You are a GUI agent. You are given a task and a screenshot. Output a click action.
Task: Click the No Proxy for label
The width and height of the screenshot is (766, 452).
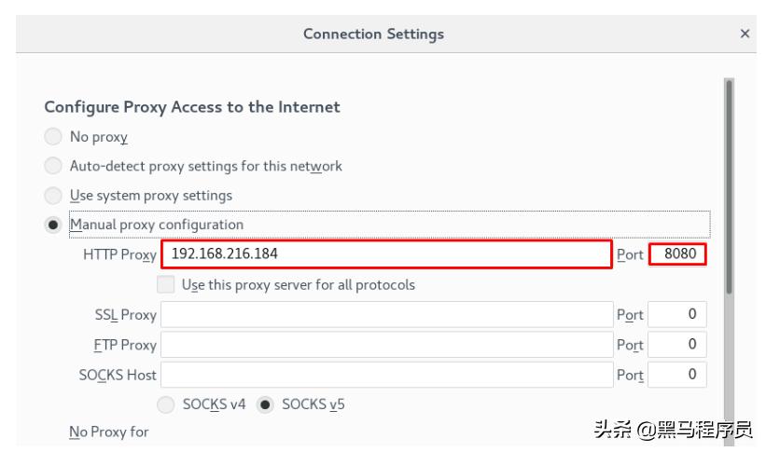click(109, 432)
